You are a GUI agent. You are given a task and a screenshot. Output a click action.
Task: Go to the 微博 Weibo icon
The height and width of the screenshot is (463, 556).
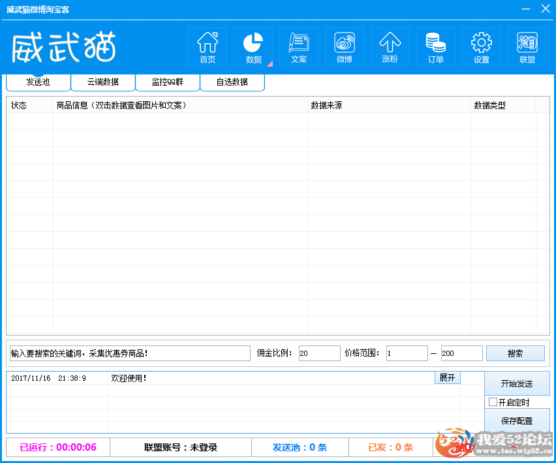tap(345, 47)
